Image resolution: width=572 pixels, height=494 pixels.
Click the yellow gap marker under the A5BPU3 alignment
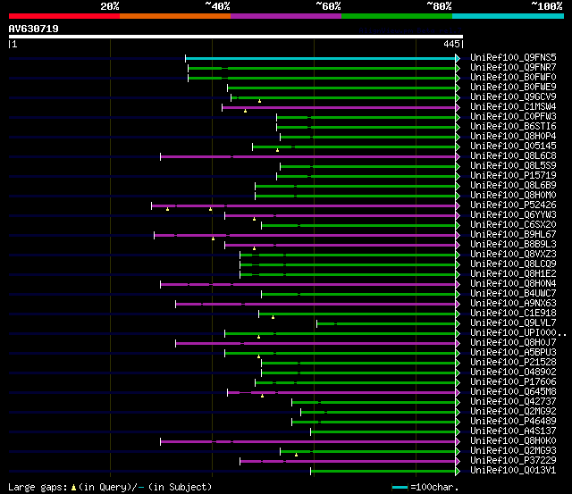[258, 357]
